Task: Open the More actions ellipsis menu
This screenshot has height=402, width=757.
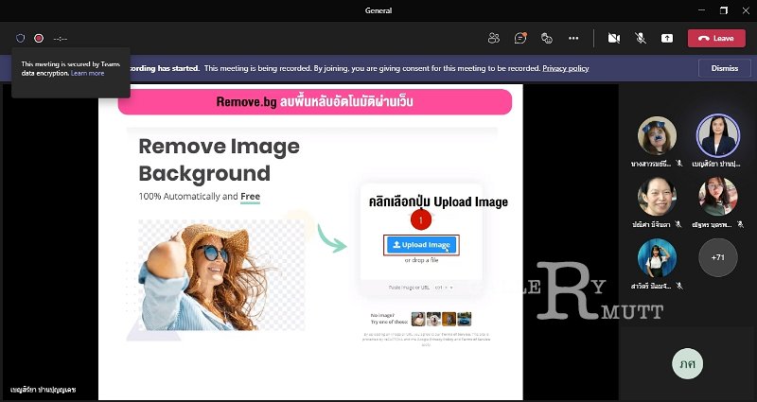Action: point(573,38)
